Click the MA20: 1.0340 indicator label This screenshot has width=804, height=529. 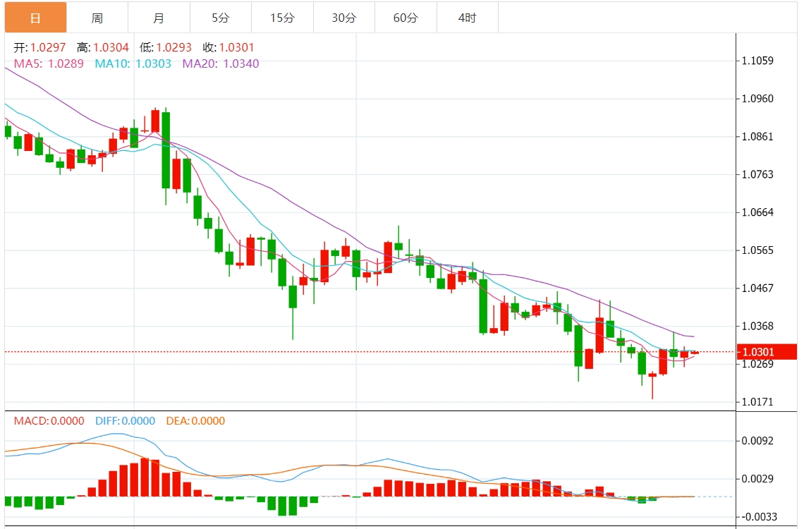221,63
